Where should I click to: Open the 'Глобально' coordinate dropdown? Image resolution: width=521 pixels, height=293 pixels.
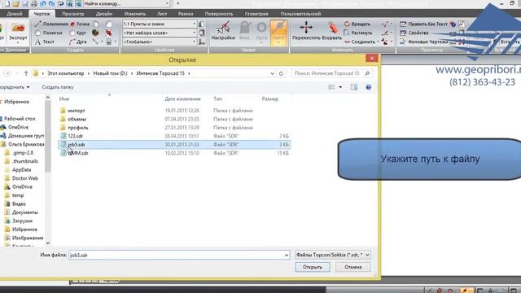pyautogui.click(x=194, y=42)
